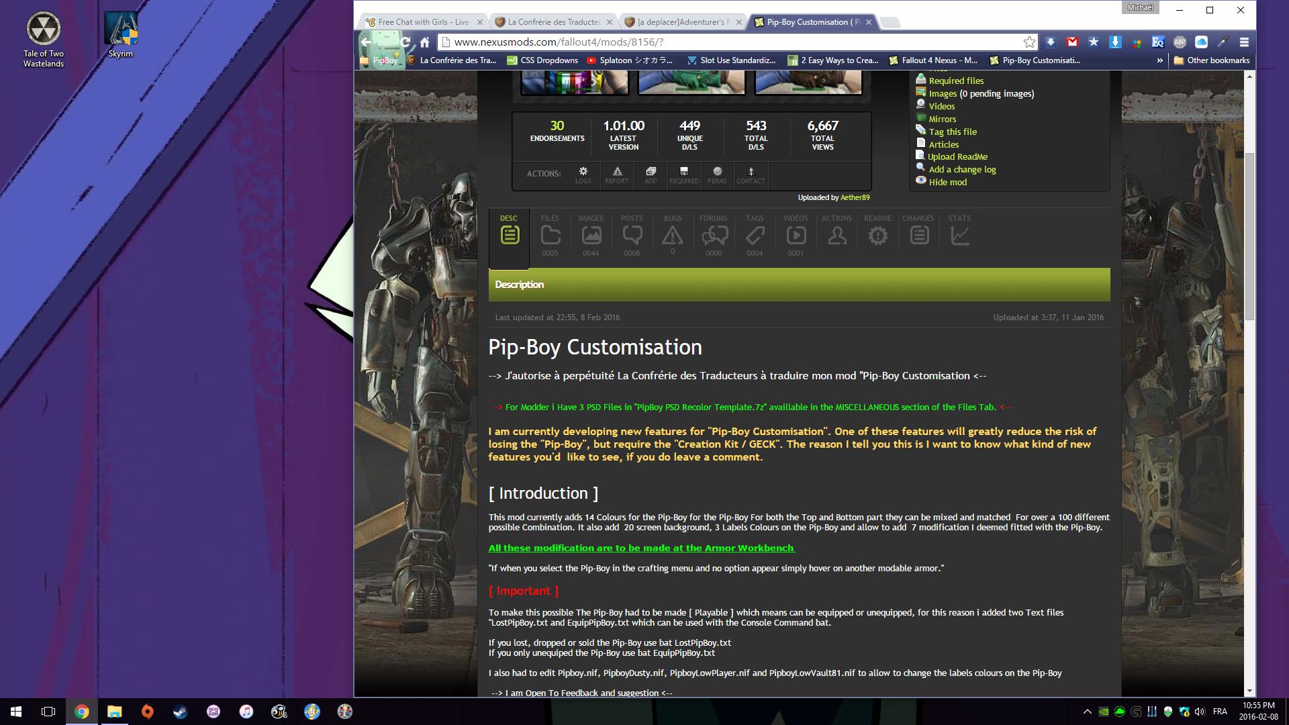This screenshot has width=1289, height=725.
Task: Open Task View on taskbar
Action: pos(48,712)
